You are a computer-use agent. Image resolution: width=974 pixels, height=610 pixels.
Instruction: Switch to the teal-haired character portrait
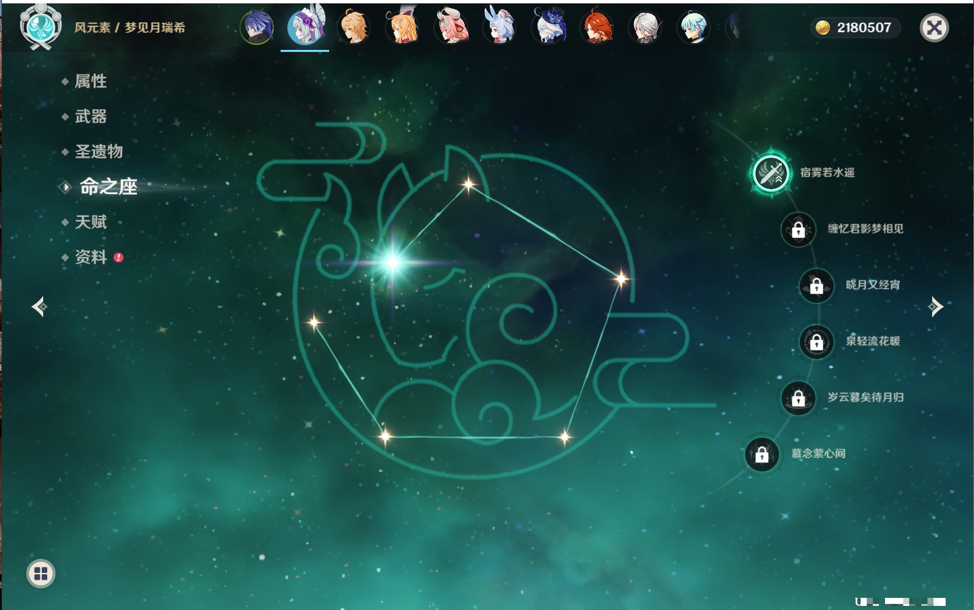pos(693,28)
